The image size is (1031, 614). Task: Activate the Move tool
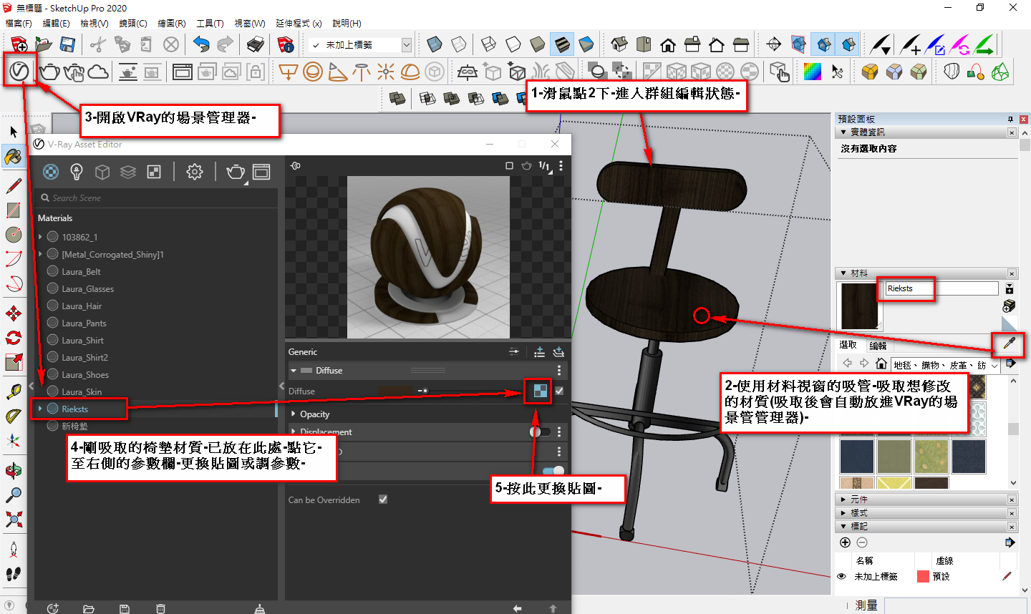[14, 313]
